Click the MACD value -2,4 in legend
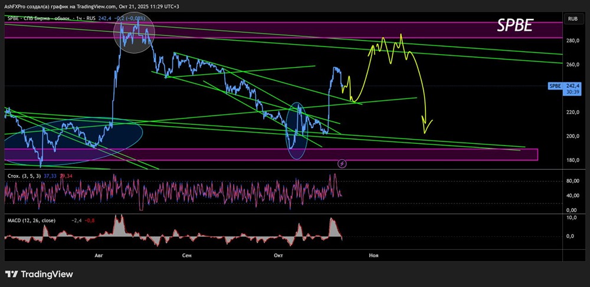The height and width of the screenshot is (287, 590). (x=77, y=220)
